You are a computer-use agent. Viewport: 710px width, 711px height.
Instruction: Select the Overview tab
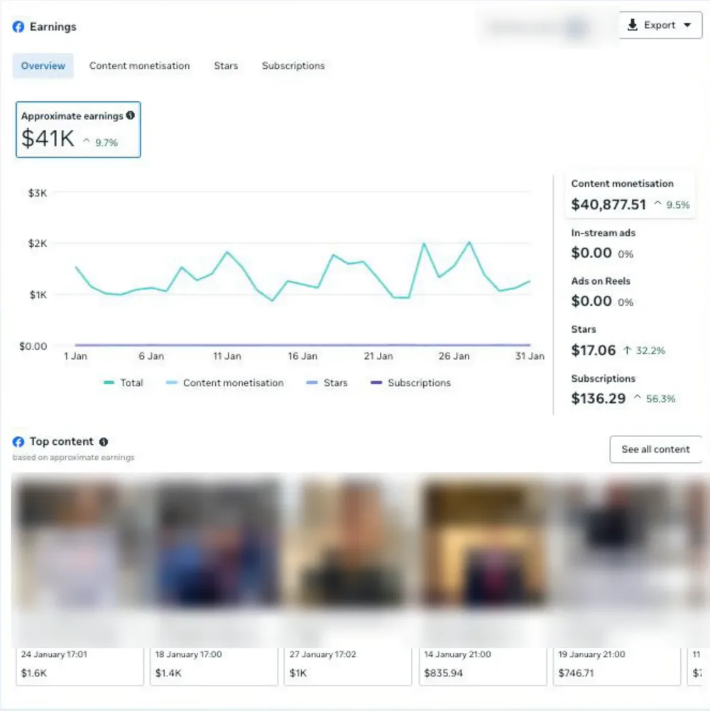pyautogui.click(x=43, y=66)
